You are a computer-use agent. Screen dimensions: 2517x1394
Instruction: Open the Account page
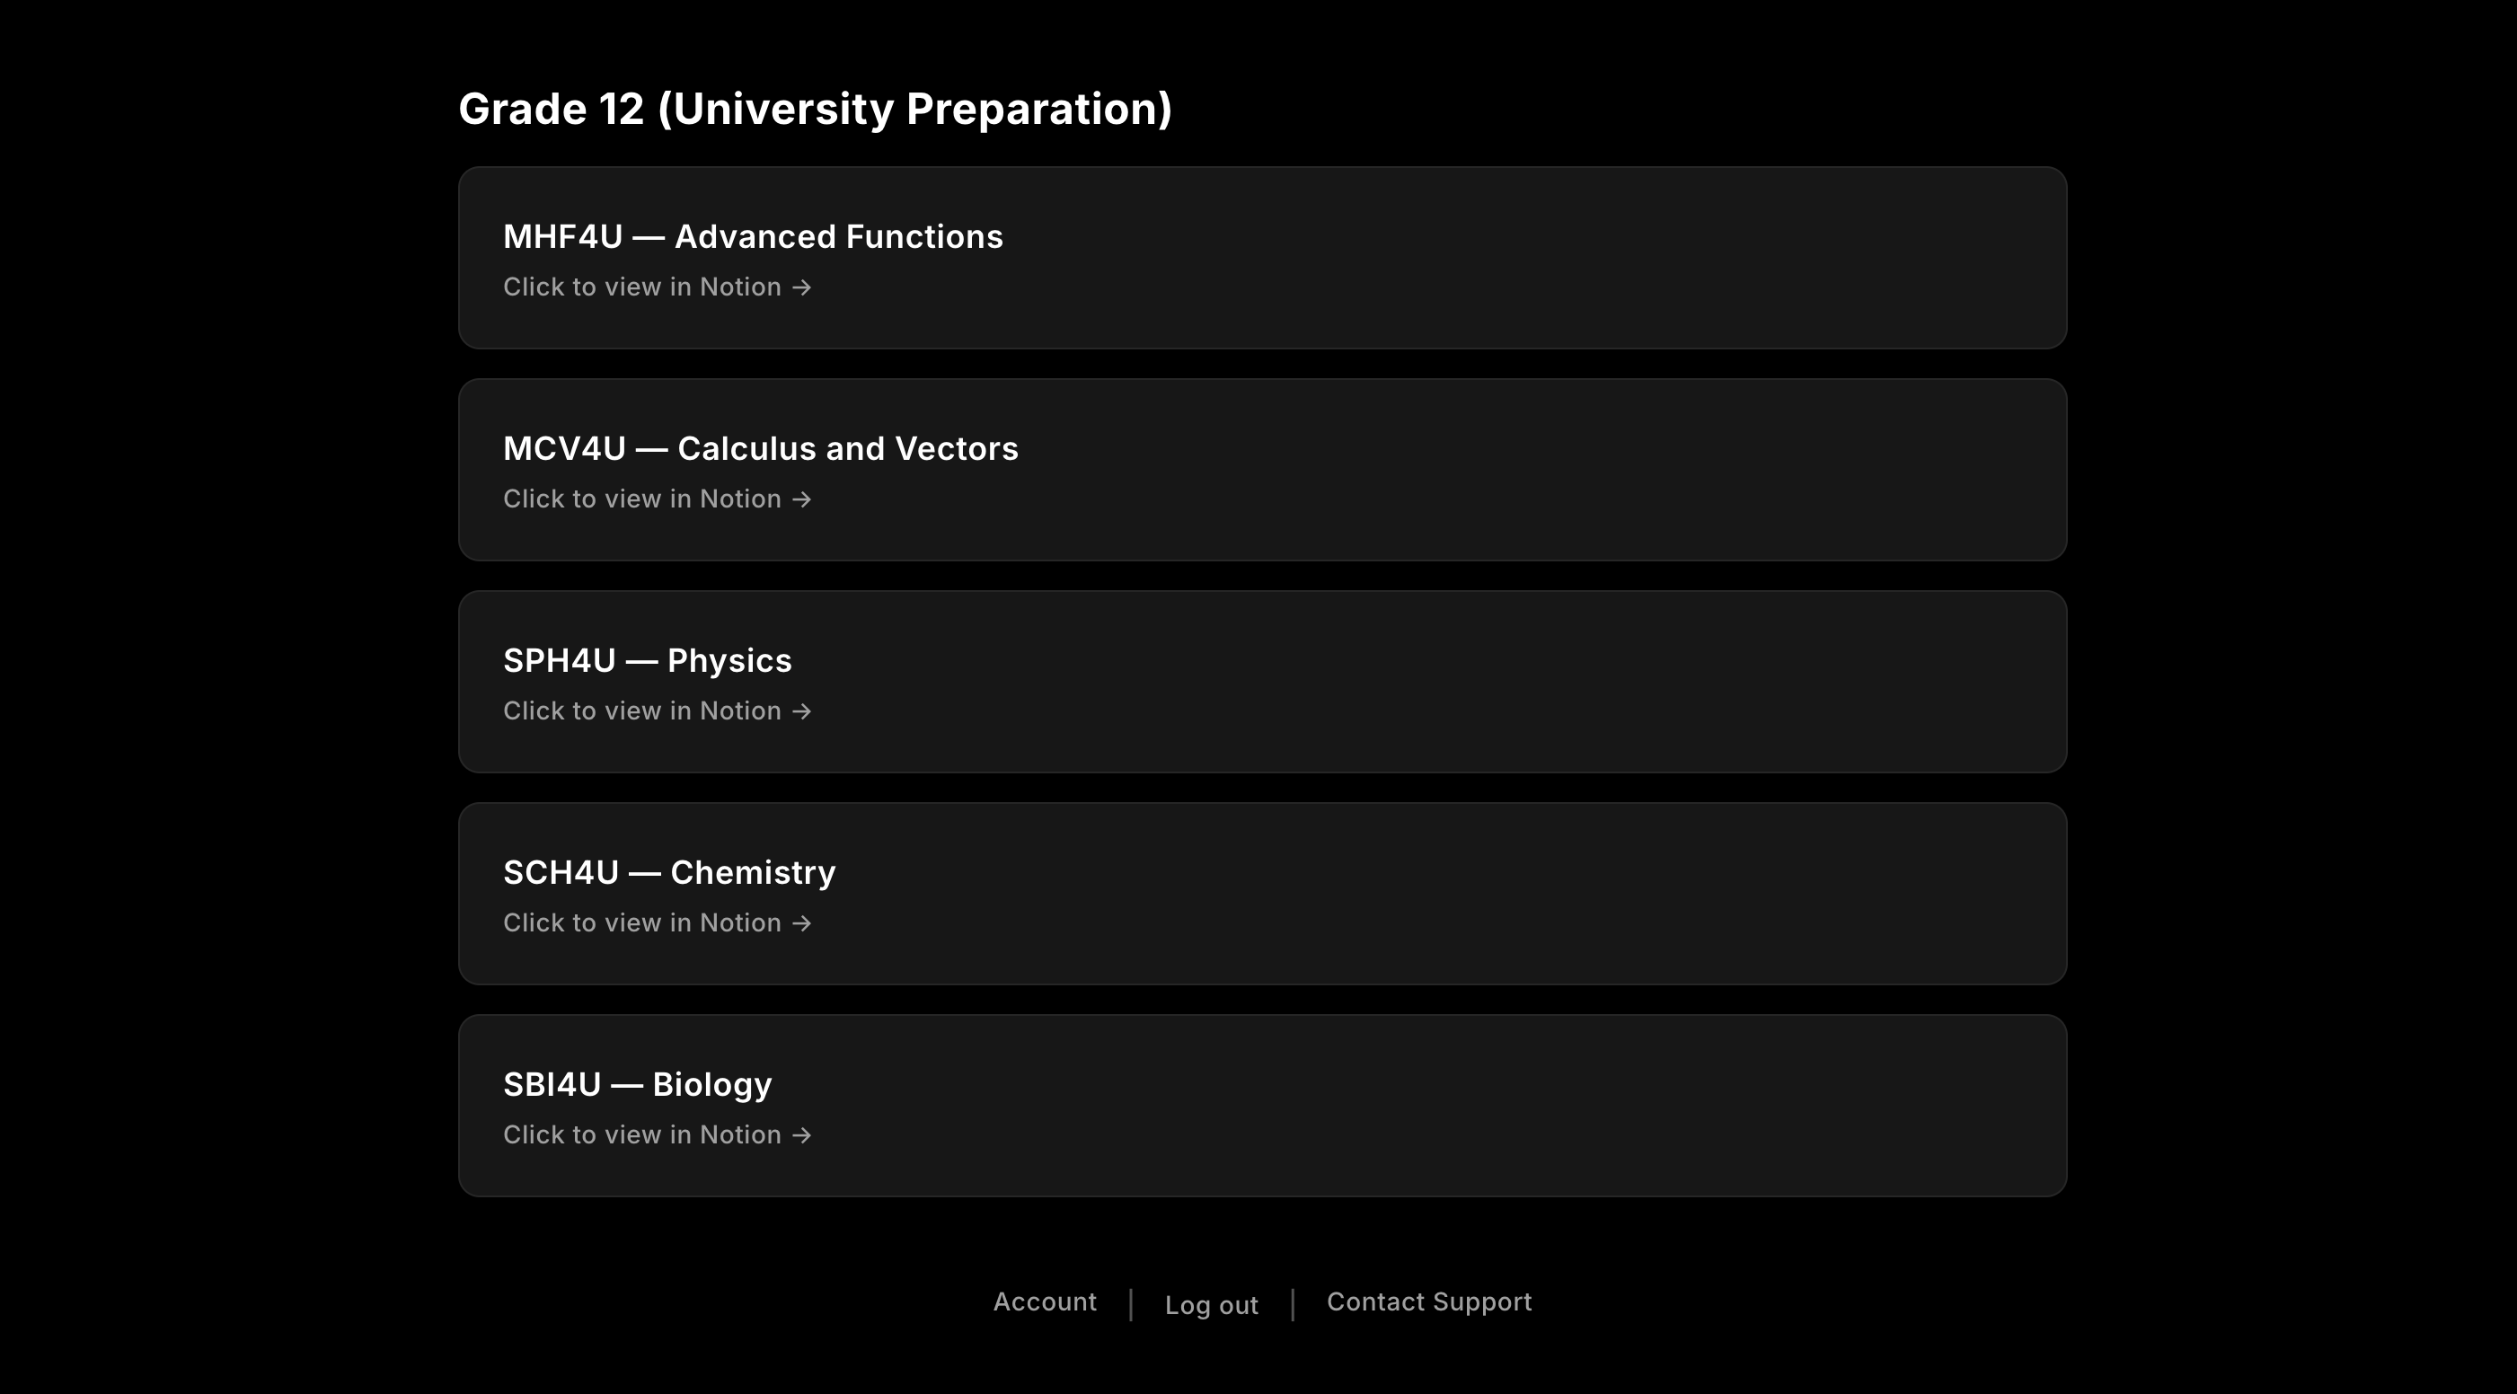click(1045, 1301)
